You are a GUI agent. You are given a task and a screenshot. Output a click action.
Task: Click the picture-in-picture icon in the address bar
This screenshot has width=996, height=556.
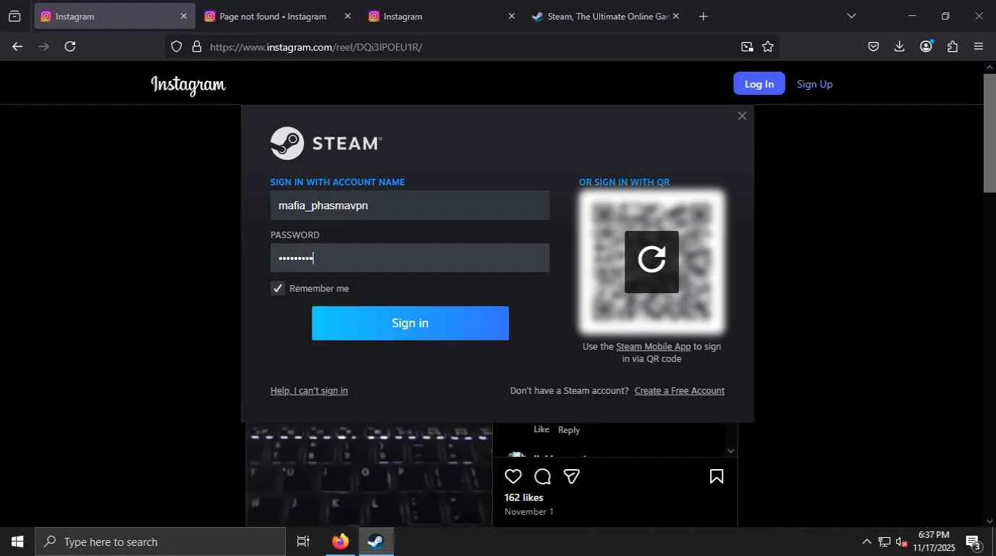coord(747,47)
